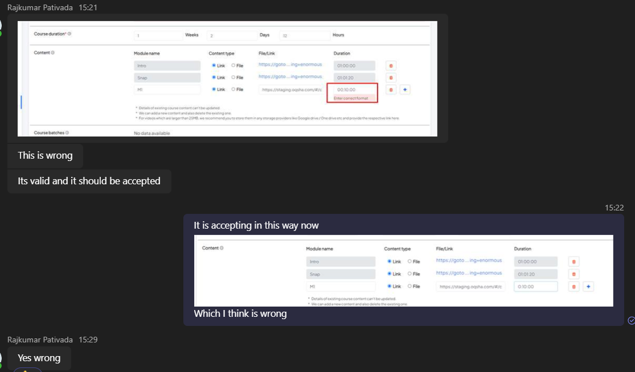Click the "Yes wrong" message bubble
The width and height of the screenshot is (635, 372).
click(x=39, y=358)
